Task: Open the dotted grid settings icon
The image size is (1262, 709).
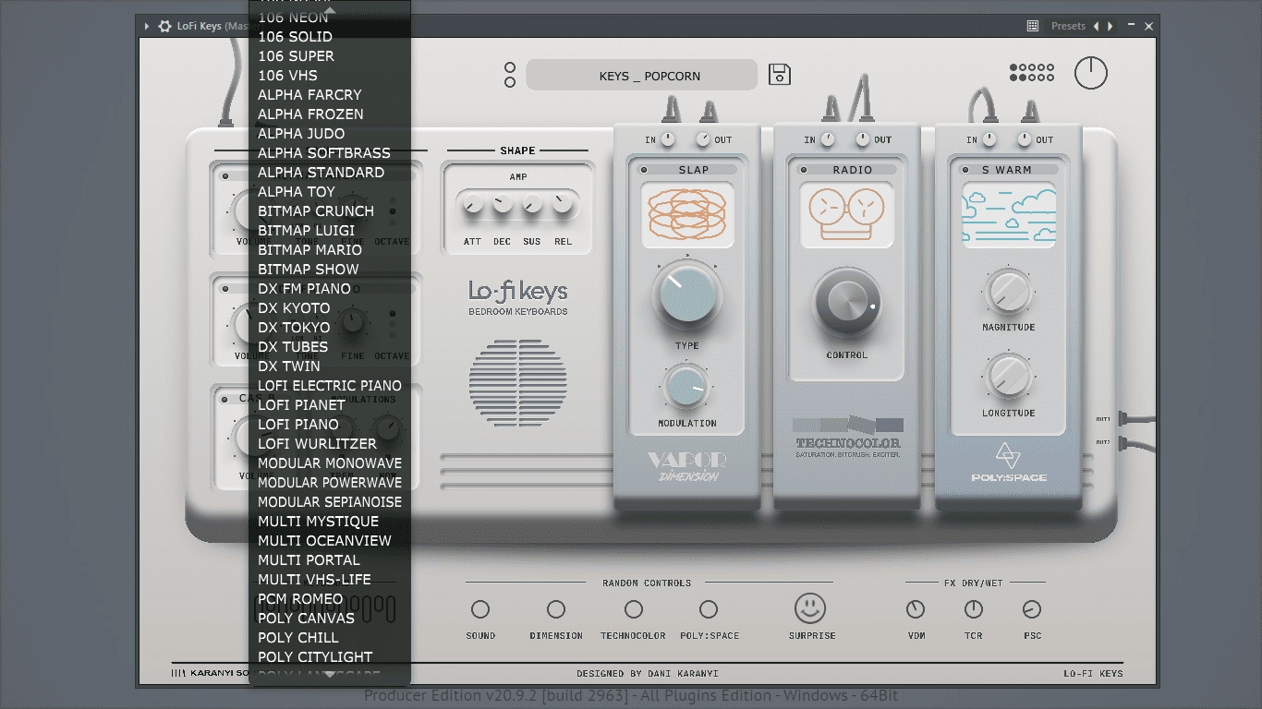Action: [x=1032, y=72]
